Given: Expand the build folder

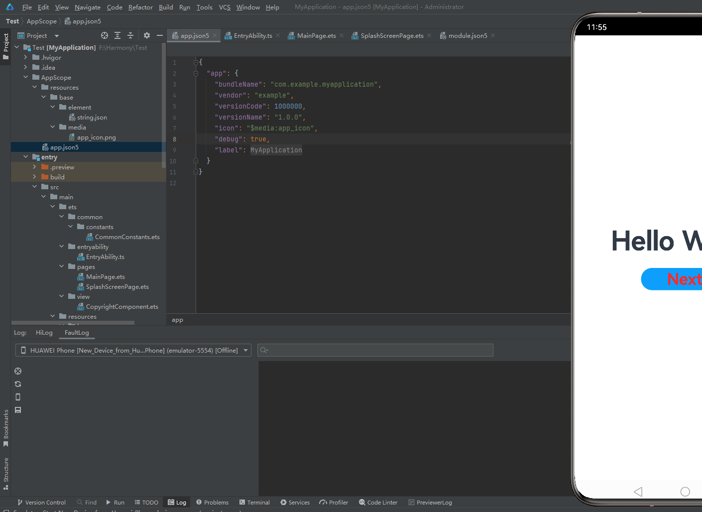Looking at the screenshot, I should (x=34, y=177).
